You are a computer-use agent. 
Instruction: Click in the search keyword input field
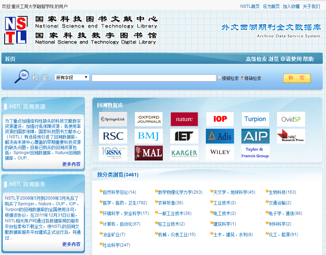point(154,78)
